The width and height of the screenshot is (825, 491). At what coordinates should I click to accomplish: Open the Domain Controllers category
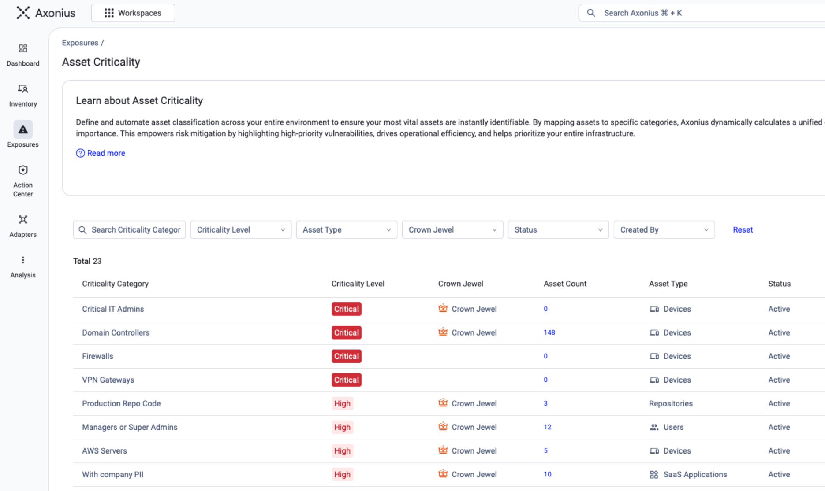point(116,332)
